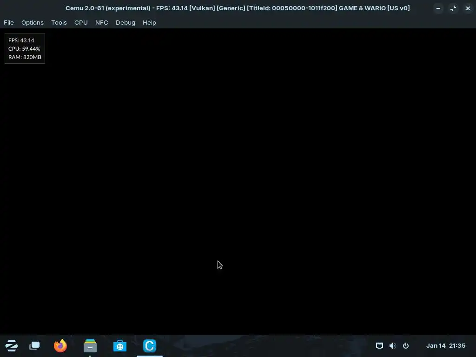Open the wired network tray icon
Image resolution: width=476 pixels, height=357 pixels.
[379, 345]
